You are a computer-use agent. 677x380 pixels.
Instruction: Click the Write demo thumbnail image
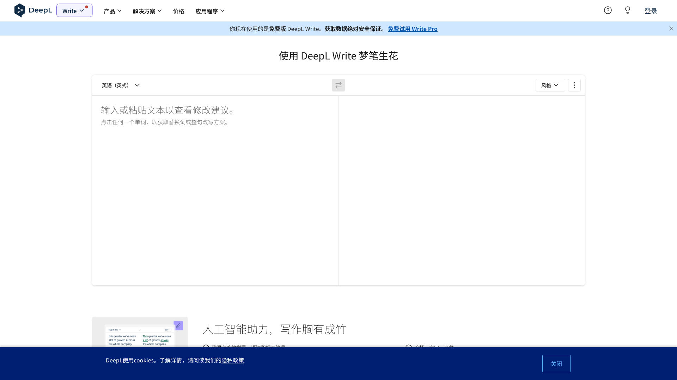tap(140, 332)
